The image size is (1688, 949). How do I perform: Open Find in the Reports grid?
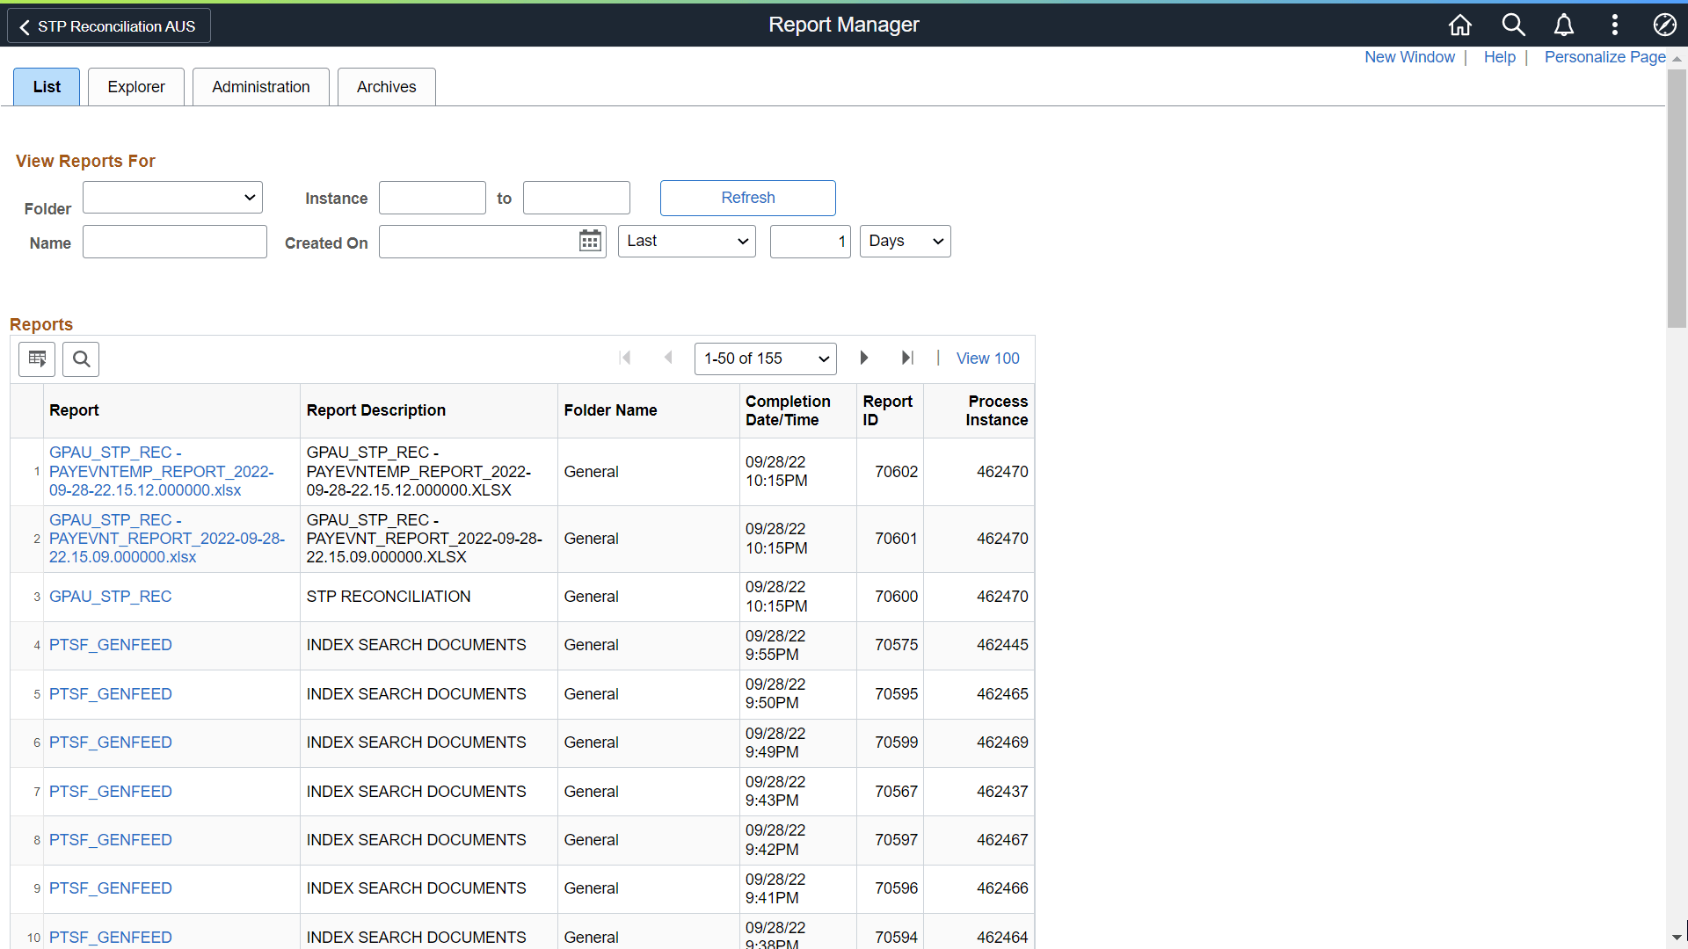pyautogui.click(x=80, y=359)
